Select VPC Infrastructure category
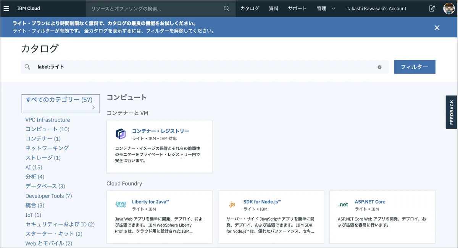 tap(48, 120)
